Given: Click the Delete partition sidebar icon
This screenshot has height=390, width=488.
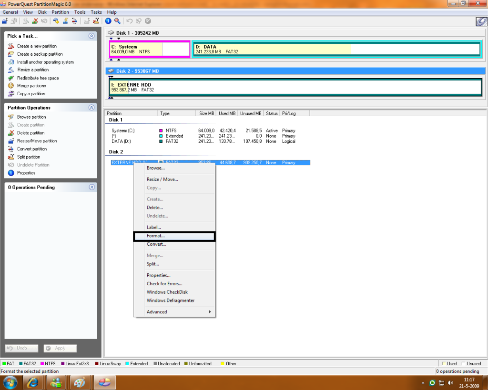Looking at the screenshot, I should point(11,133).
